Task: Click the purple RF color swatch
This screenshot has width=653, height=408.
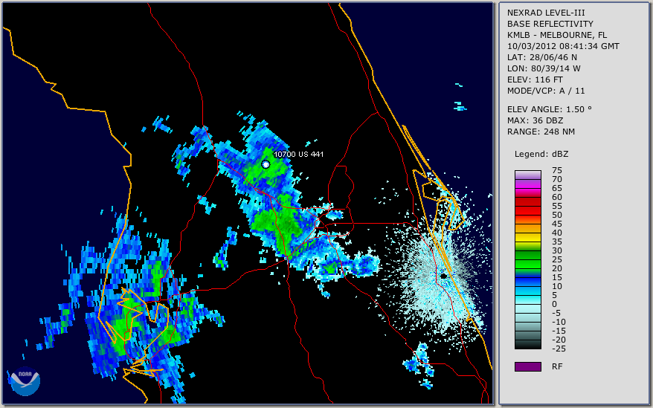Action: click(x=527, y=366)
